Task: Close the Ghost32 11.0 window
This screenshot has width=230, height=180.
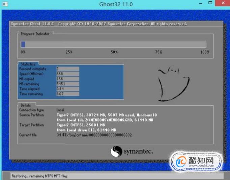Action: [223, 3]
